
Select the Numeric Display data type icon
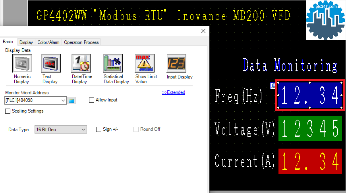22,63
